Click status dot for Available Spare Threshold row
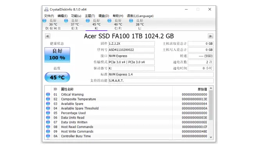This screenshot has width=258, height=147. click(48, 108)
